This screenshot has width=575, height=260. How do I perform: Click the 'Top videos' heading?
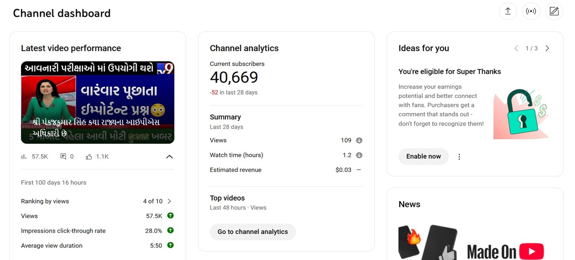pyautogui.click(x=227, y=198)
